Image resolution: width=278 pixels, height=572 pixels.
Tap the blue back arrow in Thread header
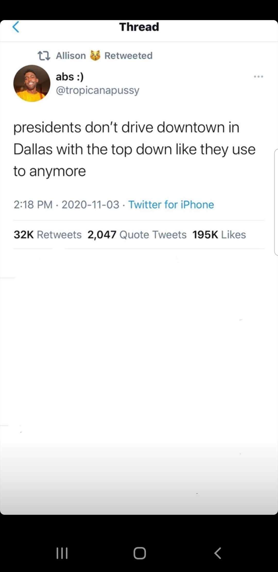pos(16,27)
